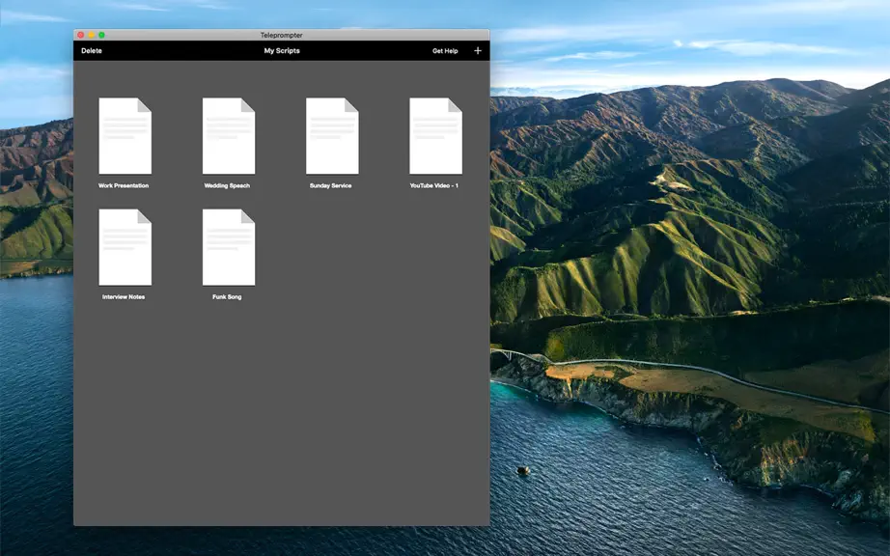Image resolution: width=890 pixels, height=556 pixels.
Task: Click the Teleprompter window title bar
Action: pos(282,35)
